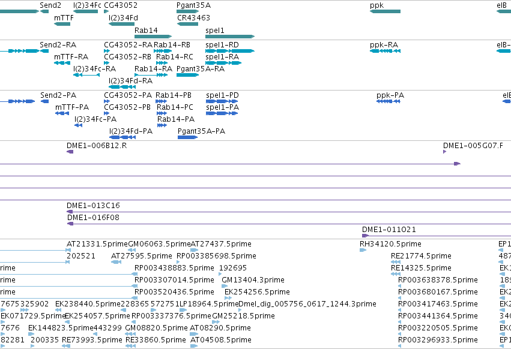Click the RP003296933.5prime EST
511x349 pixels.
(399, 347)
